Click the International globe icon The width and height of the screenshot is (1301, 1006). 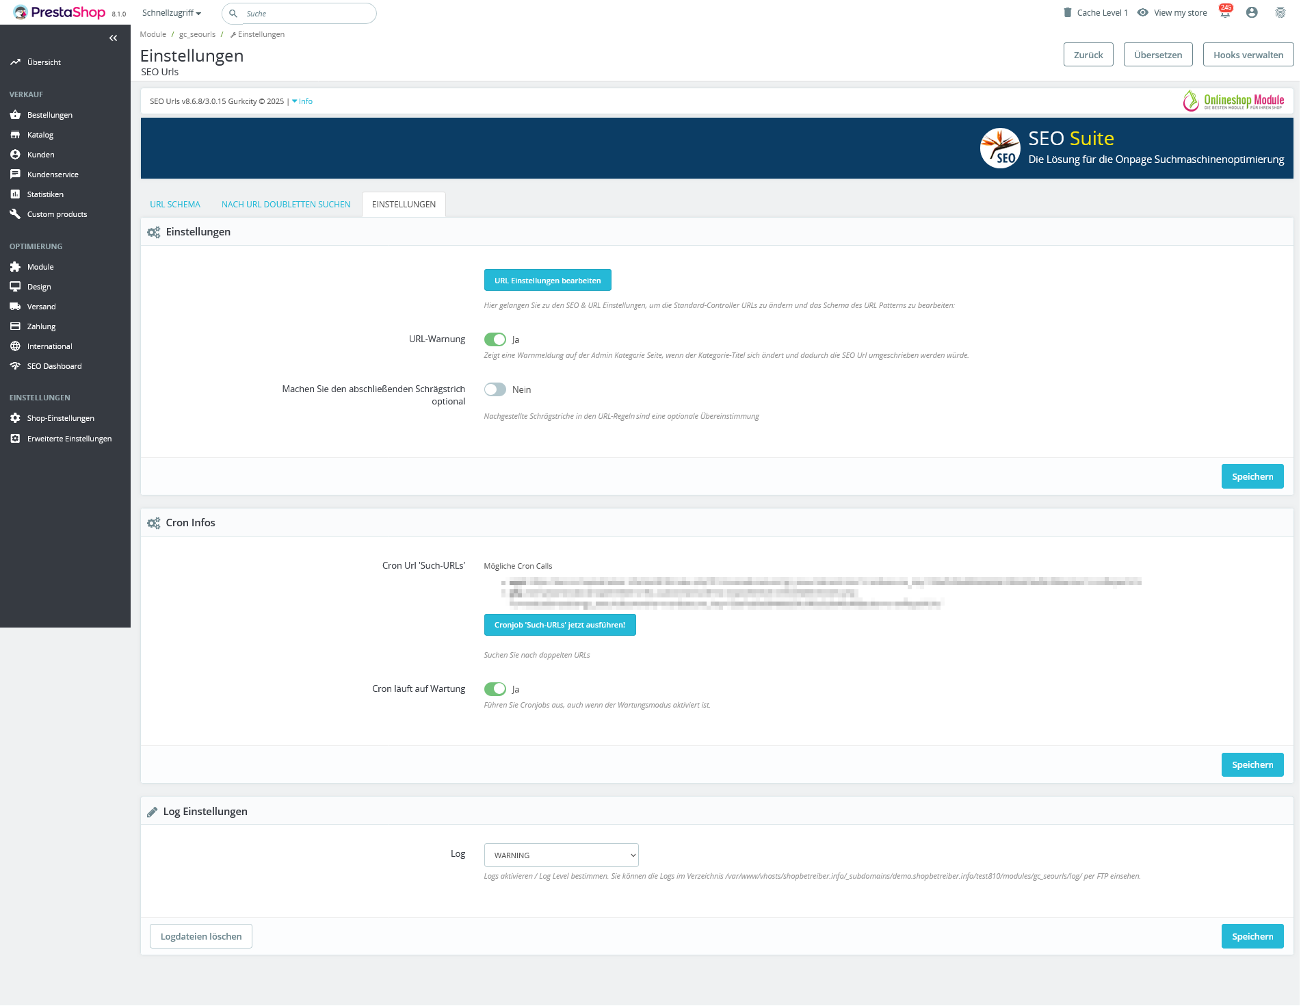coord(15,346)
